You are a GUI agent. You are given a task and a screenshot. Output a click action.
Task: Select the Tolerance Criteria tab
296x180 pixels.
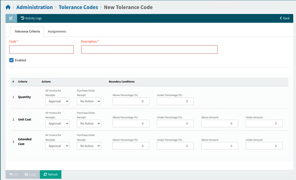(x=27, y=31)
